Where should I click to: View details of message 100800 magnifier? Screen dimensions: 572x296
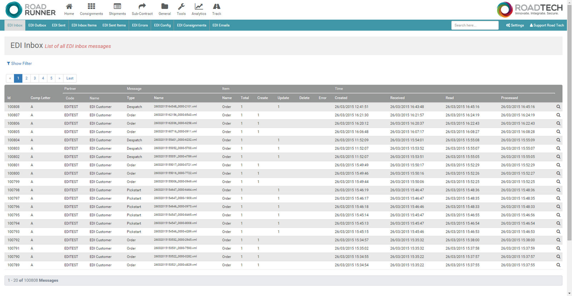[558, 173]
